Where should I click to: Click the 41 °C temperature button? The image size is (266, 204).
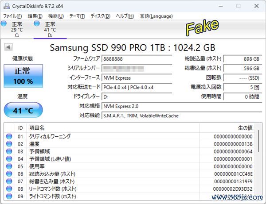[x=23, y=110]
